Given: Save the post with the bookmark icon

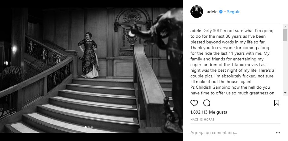Looking at the screenshot, I should click(x=277, y=103).
